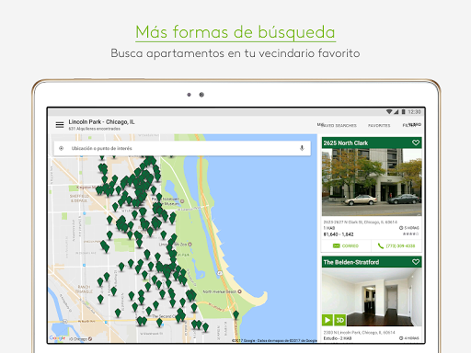The width and height of the screenshot is (471, 353).
Task: Click the Lake Shore Drive route shield marker
Action: pos(220,272)
